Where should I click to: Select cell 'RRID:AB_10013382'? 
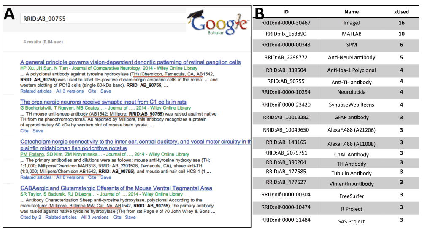(x=286, y=117)
